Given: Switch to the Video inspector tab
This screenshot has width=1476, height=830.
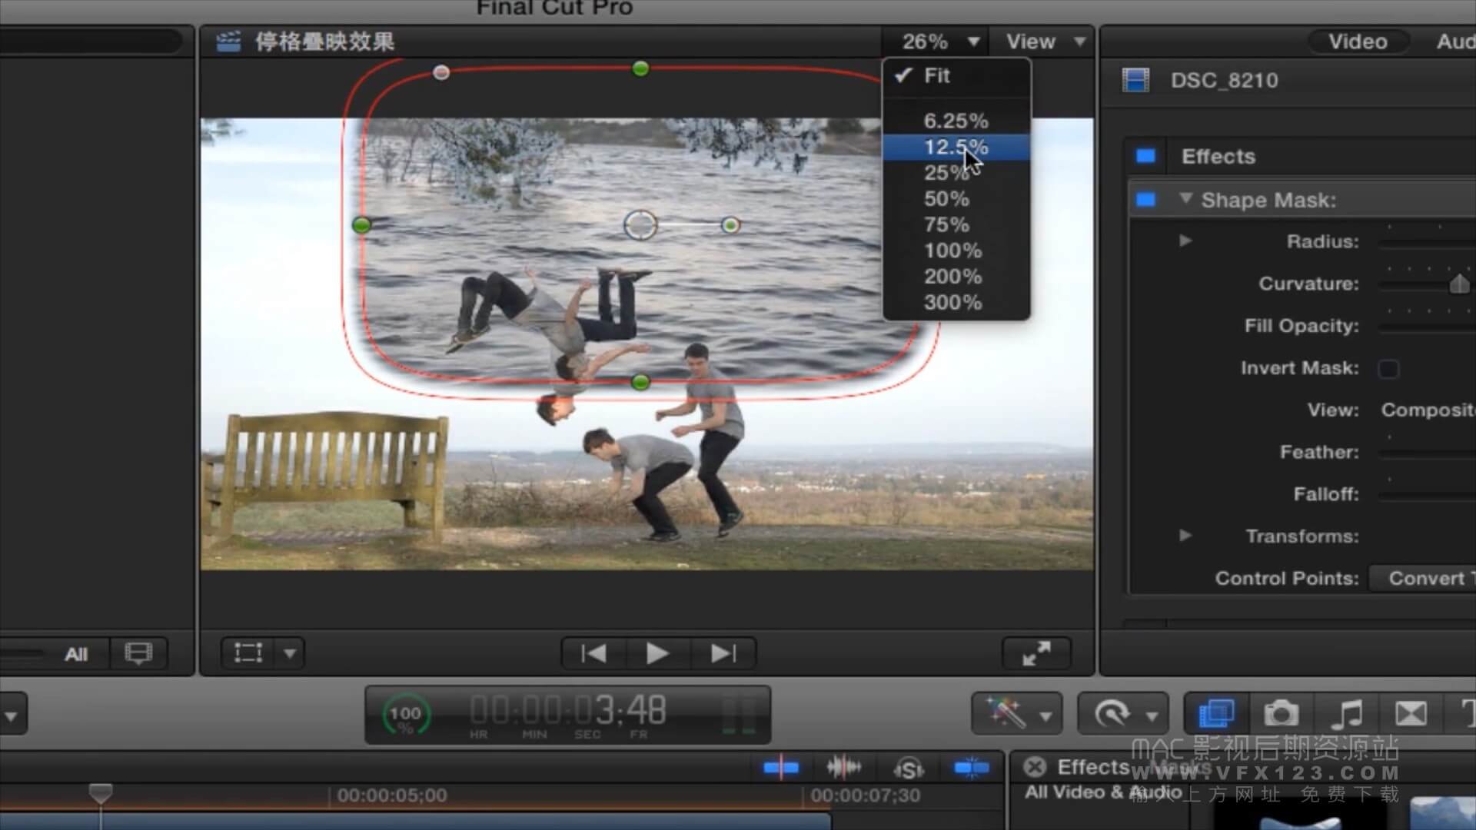Looking at the screenshot, I should [x=1358, y=41].
